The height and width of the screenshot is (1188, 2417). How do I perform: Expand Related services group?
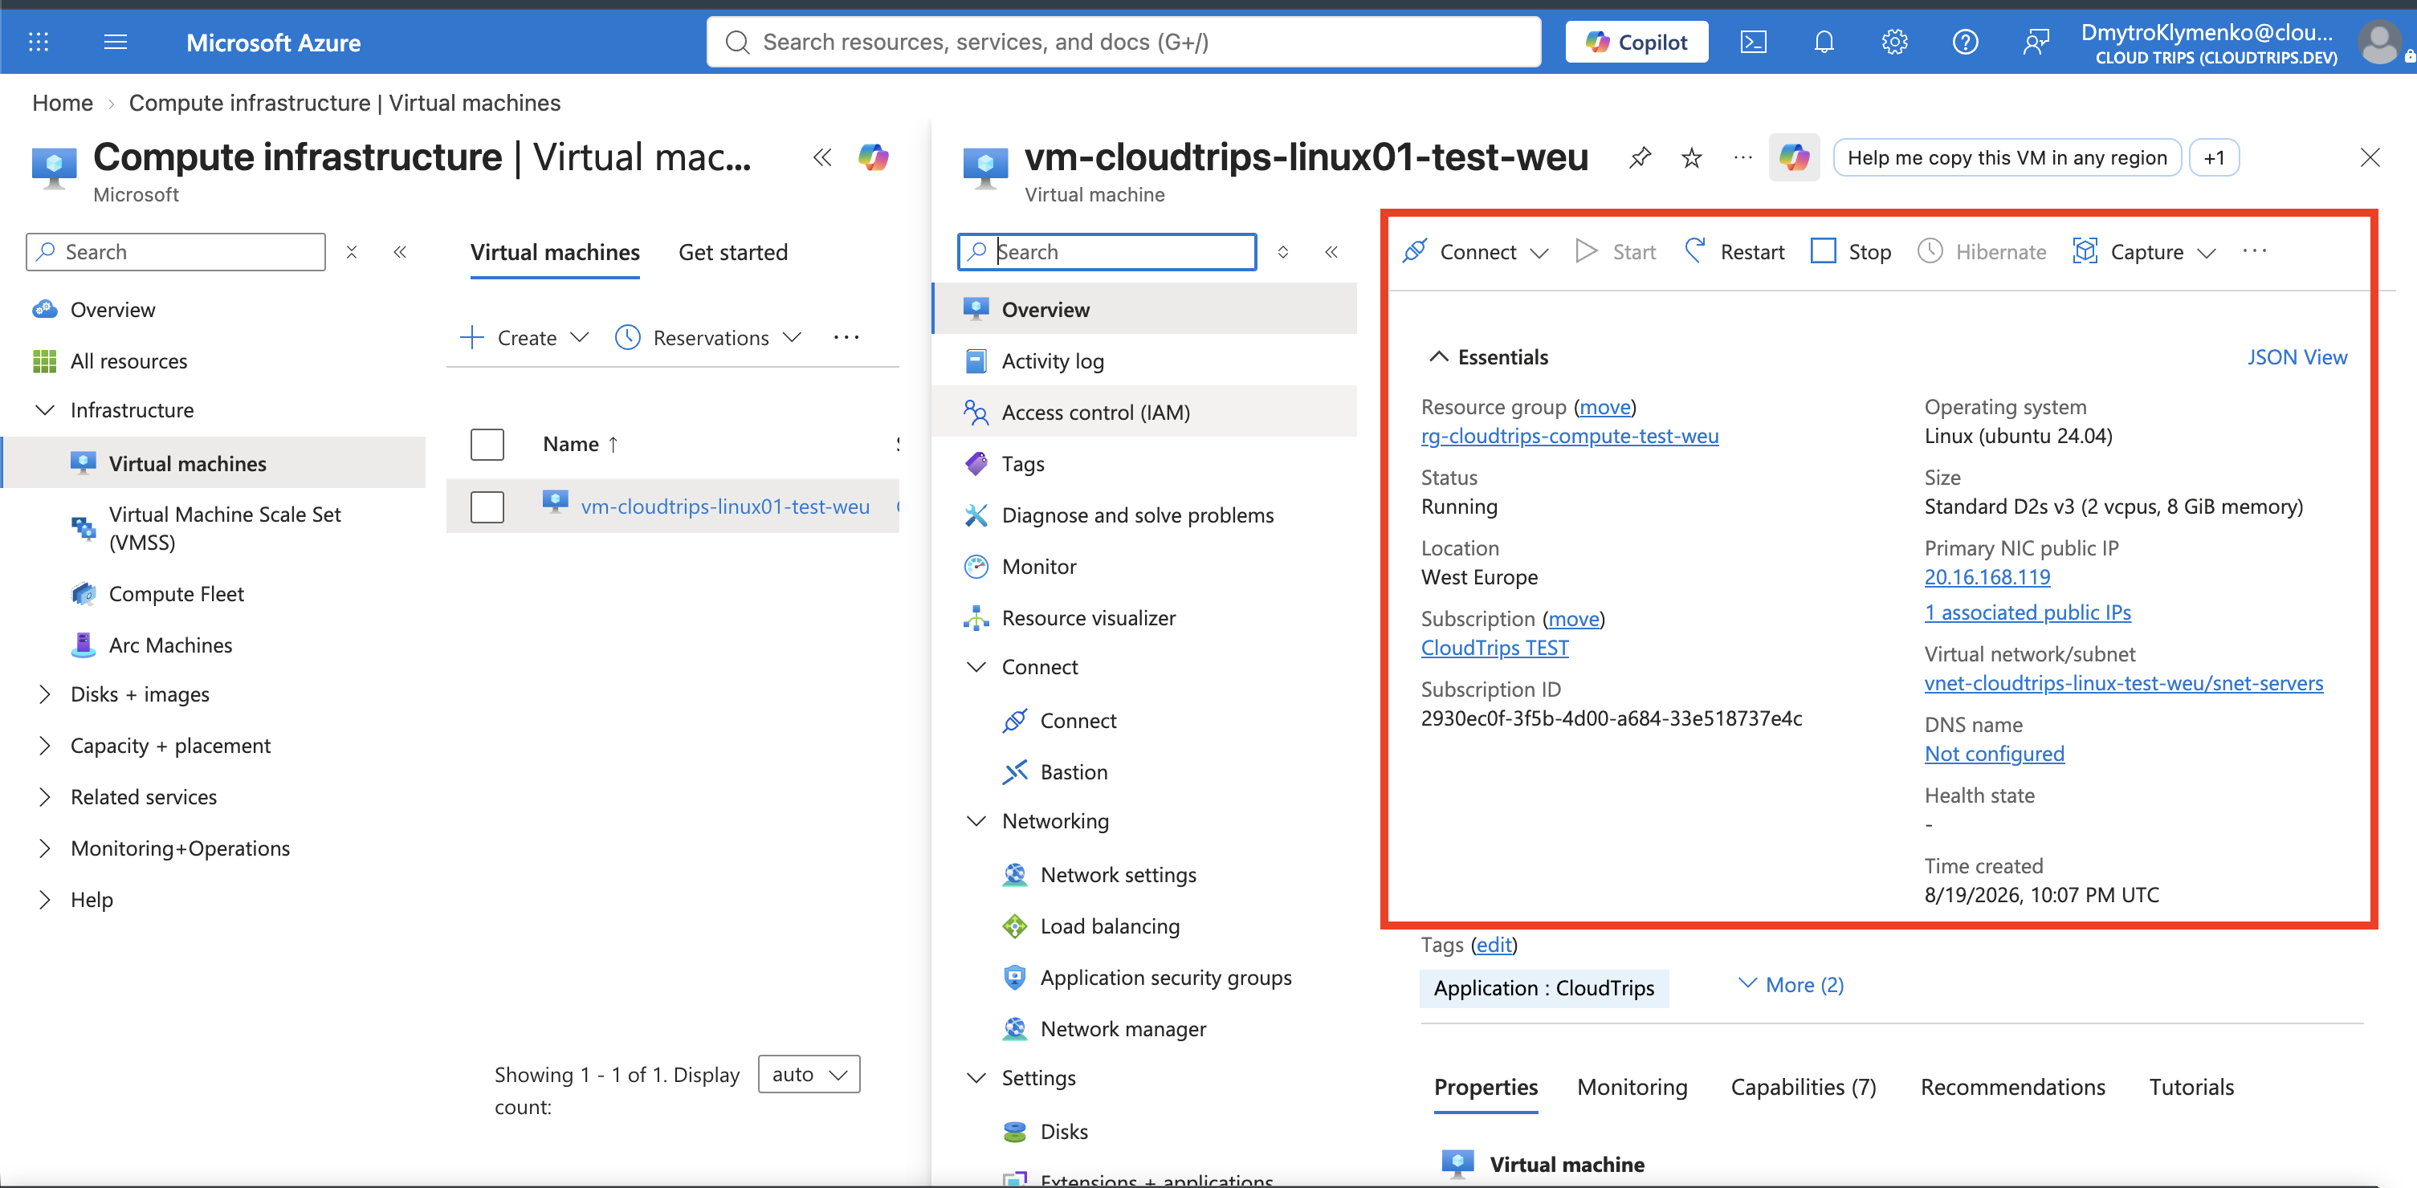click(x=44, y=798)
